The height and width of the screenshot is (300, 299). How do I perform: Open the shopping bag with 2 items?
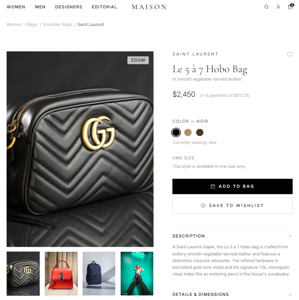pos(290,7)
